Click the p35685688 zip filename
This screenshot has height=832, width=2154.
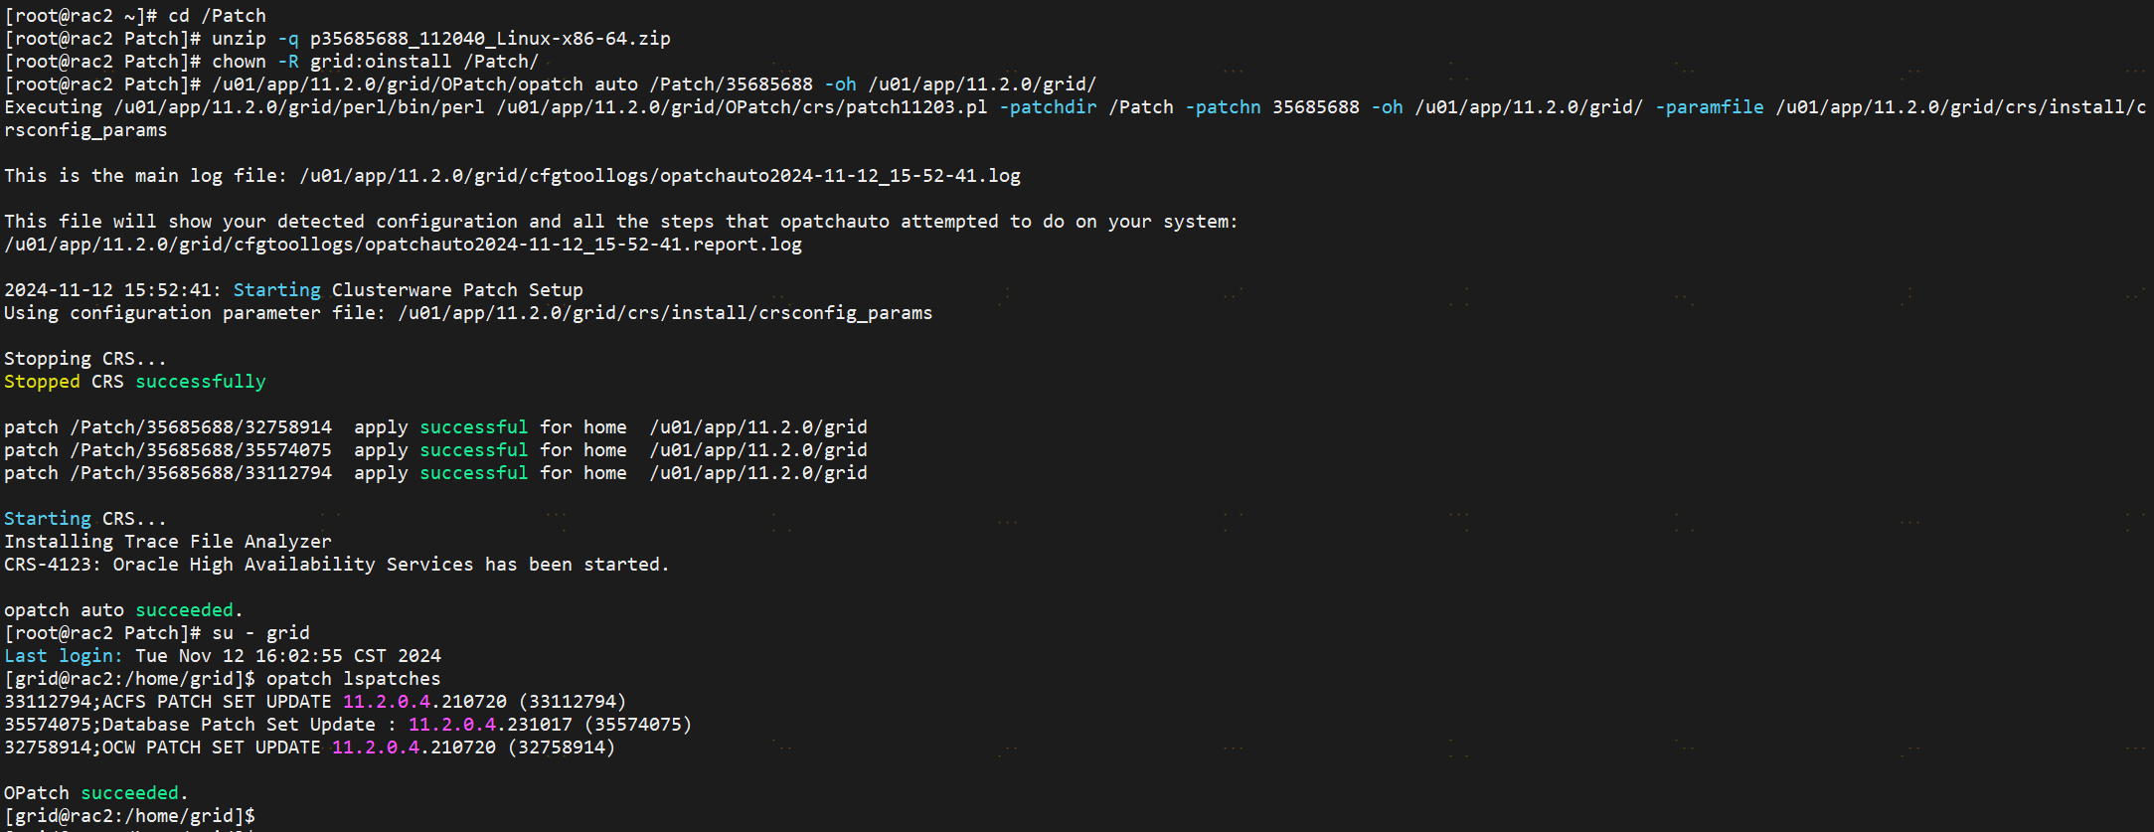pyautogui.click(x=489, y=39)
